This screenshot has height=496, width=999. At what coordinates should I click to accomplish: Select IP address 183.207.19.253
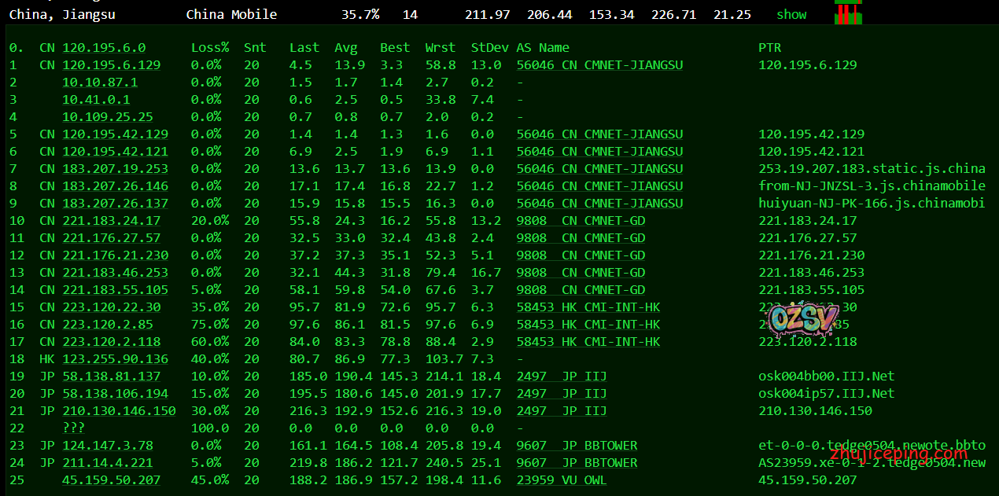(x=115, y=169)
